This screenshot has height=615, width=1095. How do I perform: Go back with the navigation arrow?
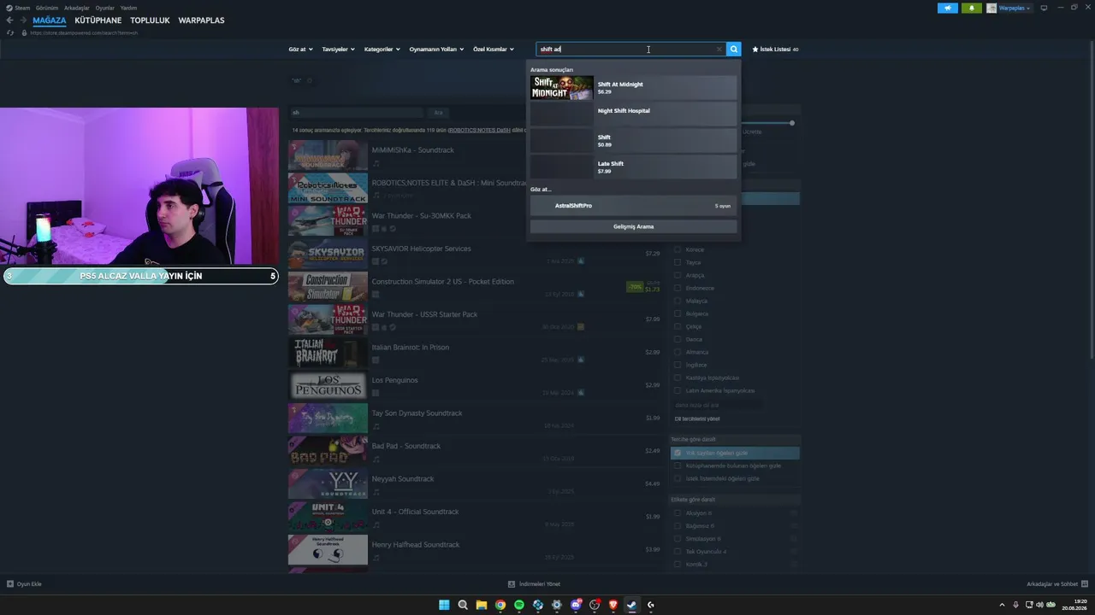pyautogui.click(x=9, y=20)
